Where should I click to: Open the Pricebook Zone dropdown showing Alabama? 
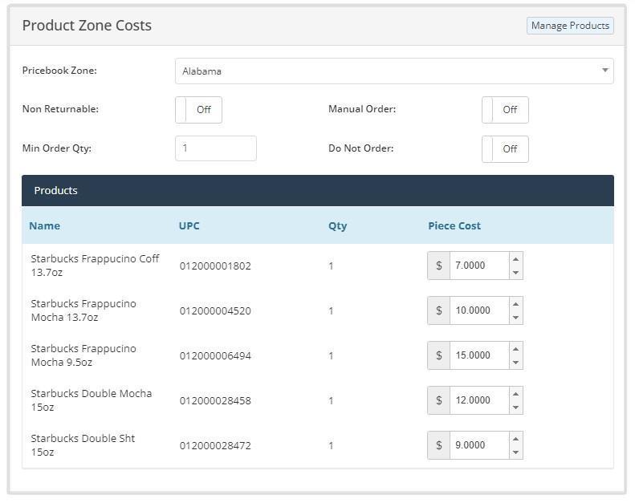394,71
